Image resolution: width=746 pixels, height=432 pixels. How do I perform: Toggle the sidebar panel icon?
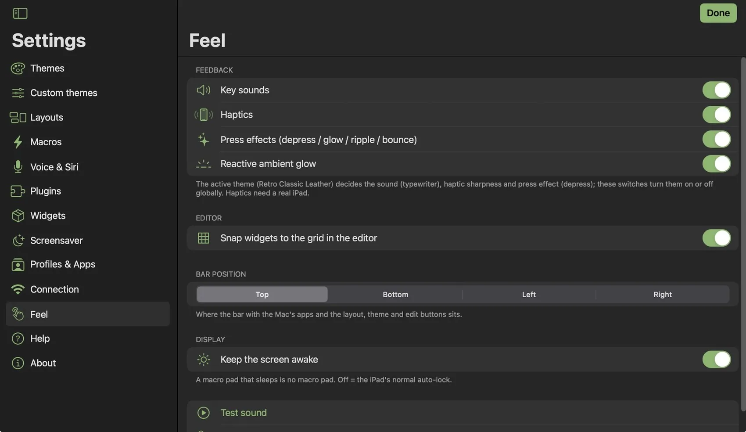tap(20, 13)
